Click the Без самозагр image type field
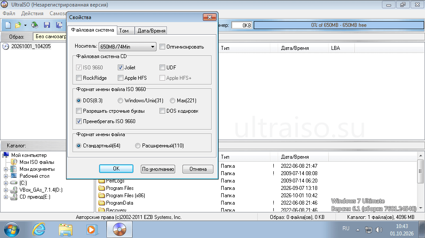The width and height of the screenshot is (425, 238). [x=50, y=36]
